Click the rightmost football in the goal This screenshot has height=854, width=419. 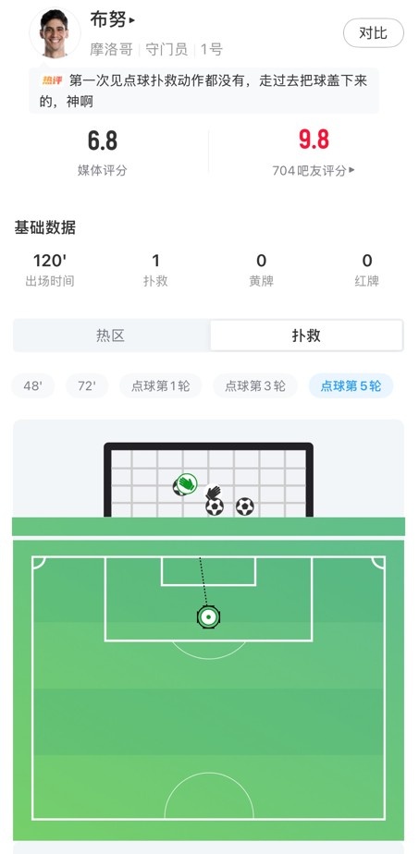click(245, 507)
